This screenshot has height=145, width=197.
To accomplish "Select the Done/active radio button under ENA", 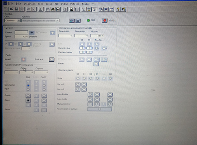I will tap(28, 85).
